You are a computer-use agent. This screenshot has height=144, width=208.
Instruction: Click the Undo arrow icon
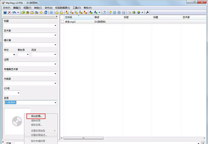14,13
